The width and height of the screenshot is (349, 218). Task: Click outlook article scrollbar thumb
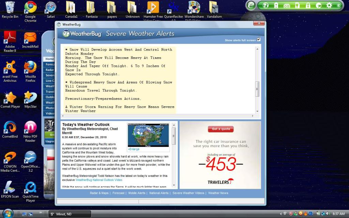174,136
